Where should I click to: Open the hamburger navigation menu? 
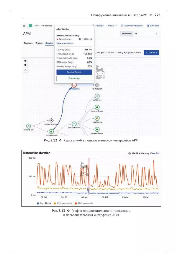(25, 26)
